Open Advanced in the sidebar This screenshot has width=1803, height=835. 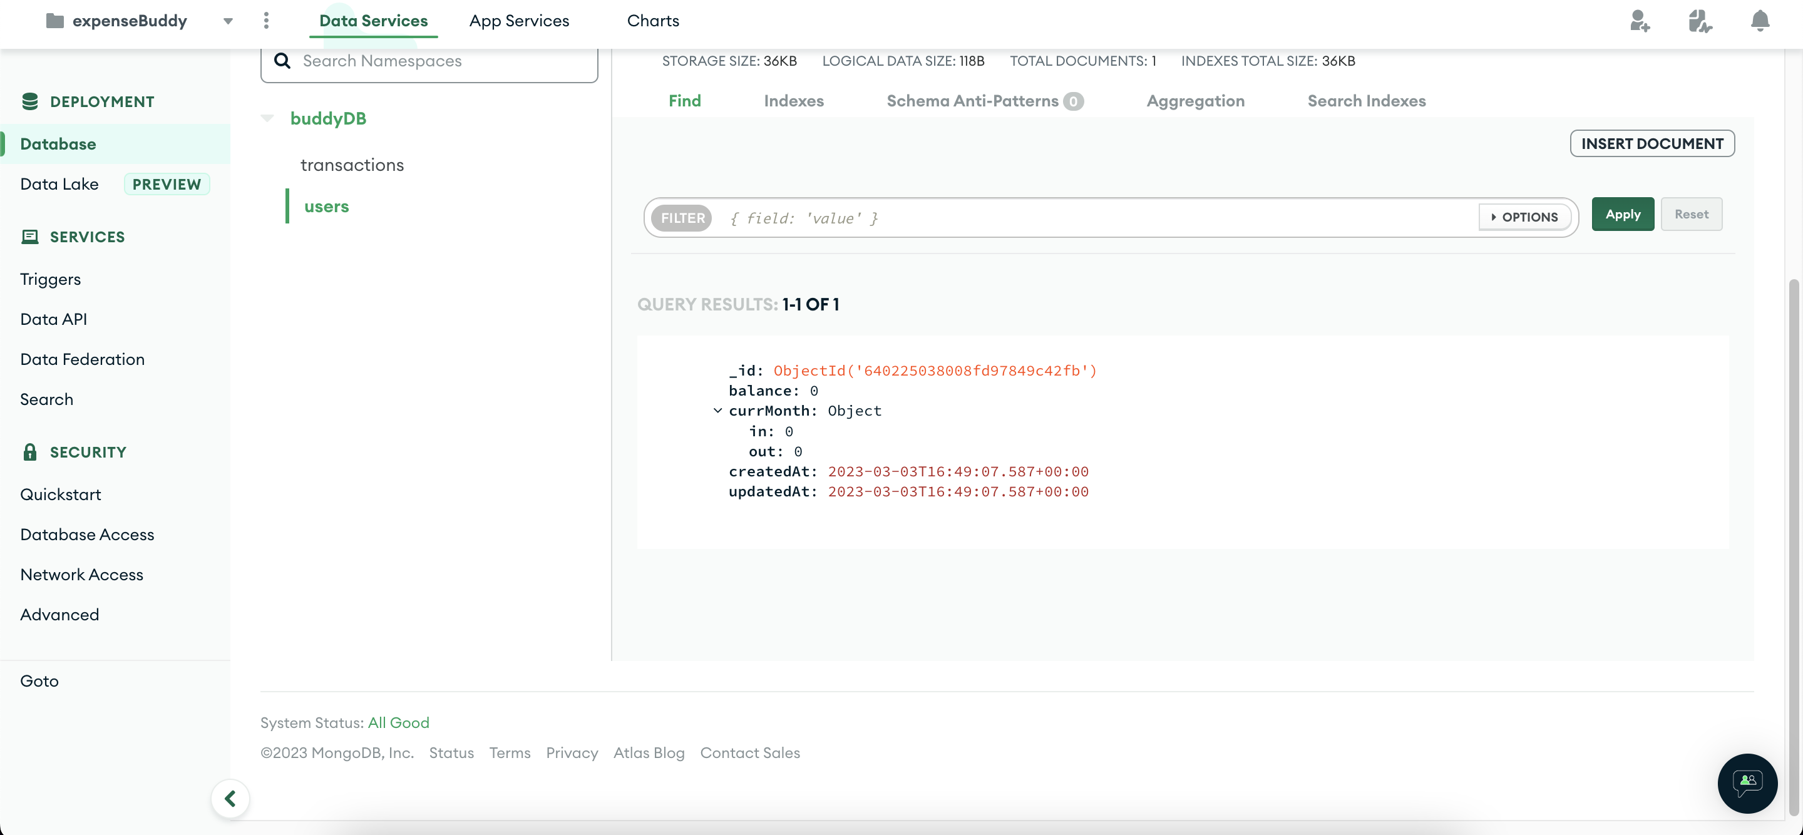coord(59,614)
